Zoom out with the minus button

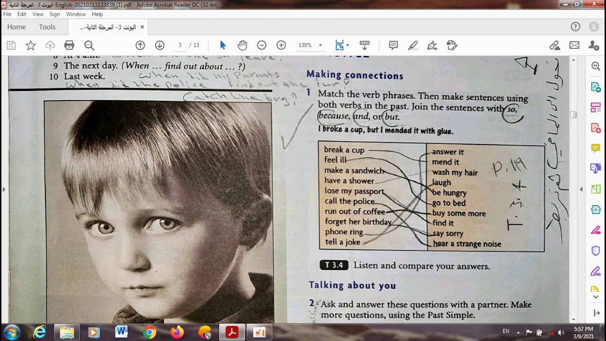pyautogui.click(x=262, y=45)
